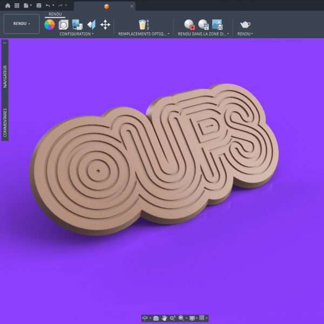The height and width of the screenshot is (324, 324).
Task: Select the Texture Map Controls icon
Action: coord(92,25)
